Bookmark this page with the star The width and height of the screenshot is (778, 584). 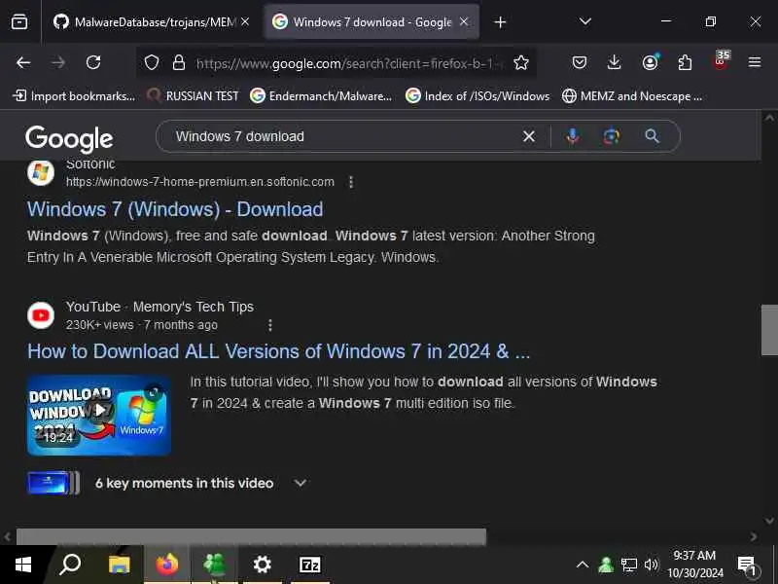pos(521,63)
